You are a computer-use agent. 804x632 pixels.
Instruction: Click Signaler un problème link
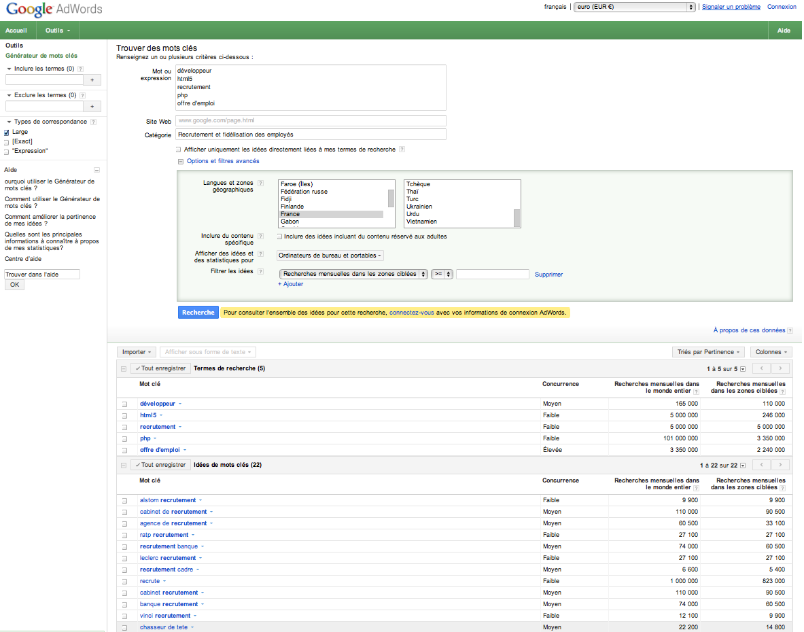[731, 7]
